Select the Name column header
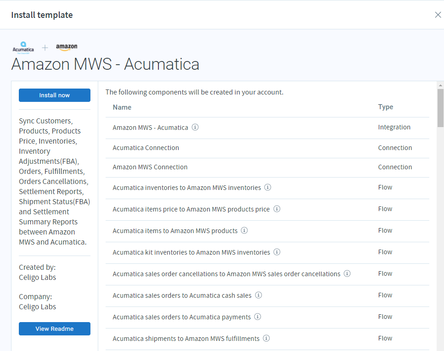444x351 pixels. (122, 107)
